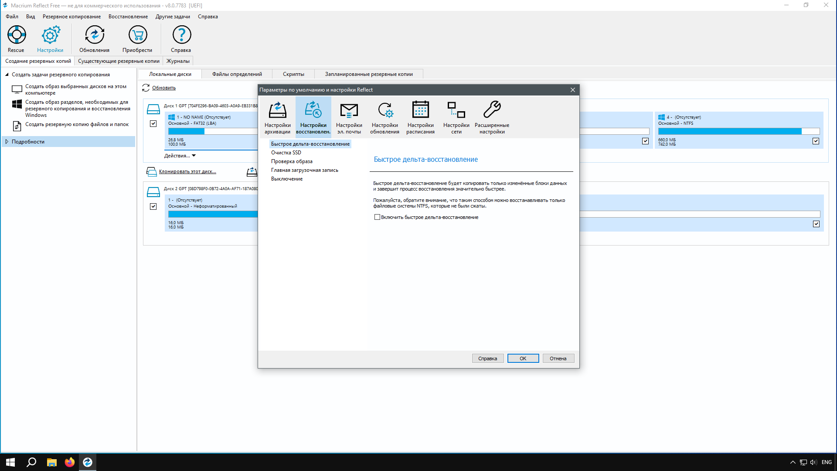The image size is (837, 471).
Task: Open Настройки обновления in the dialog
Action: coord(384,117)
